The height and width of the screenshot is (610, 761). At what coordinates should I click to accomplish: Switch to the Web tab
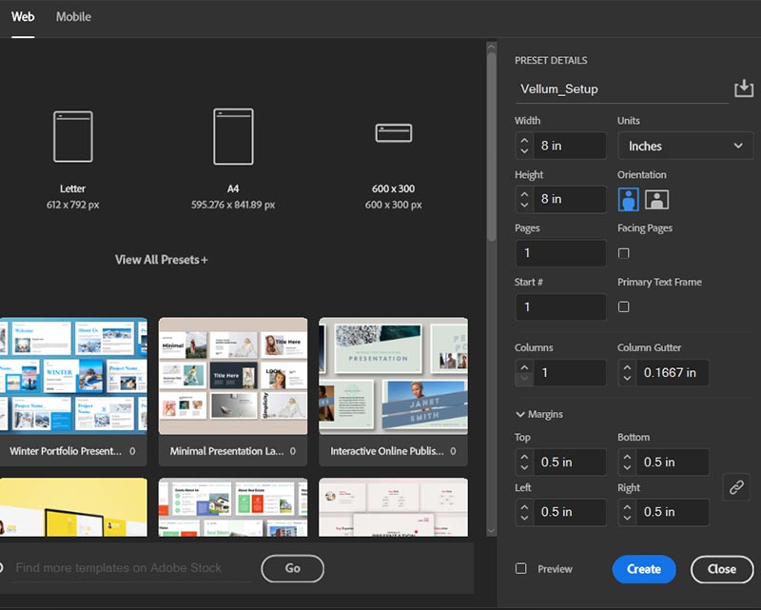23,17
